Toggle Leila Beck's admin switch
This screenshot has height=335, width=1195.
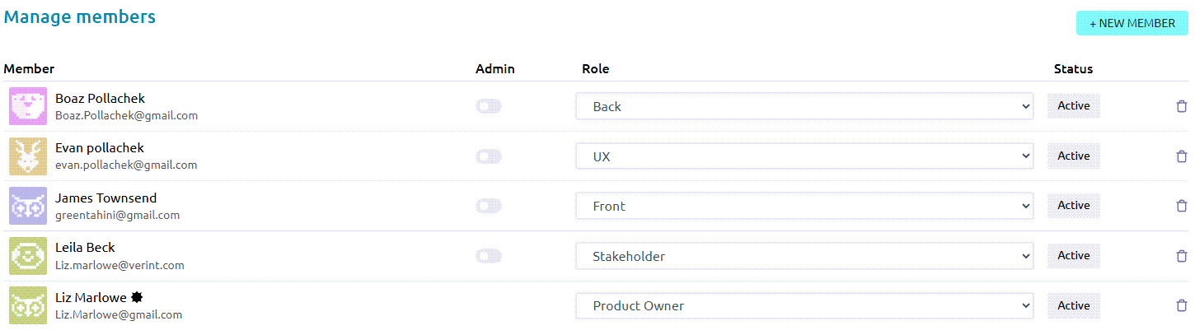(x=489, y=256)
